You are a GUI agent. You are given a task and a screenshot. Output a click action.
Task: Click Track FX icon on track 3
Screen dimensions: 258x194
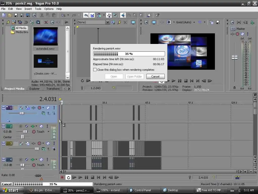pos(34,143)
